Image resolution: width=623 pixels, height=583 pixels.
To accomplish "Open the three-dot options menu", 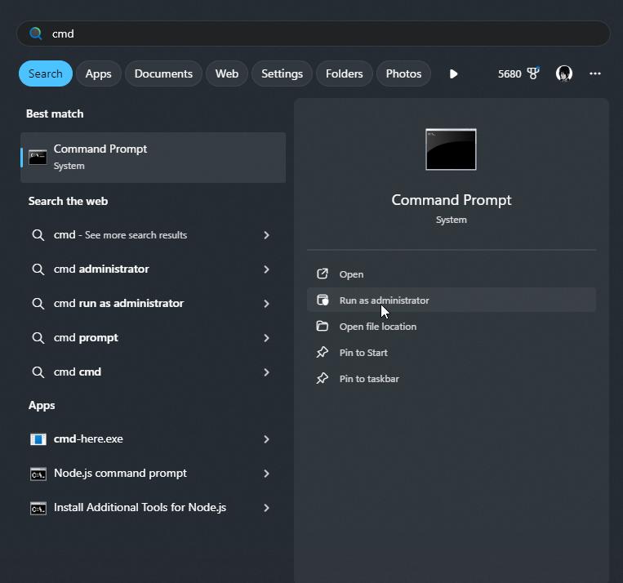I will pos(594,73).
